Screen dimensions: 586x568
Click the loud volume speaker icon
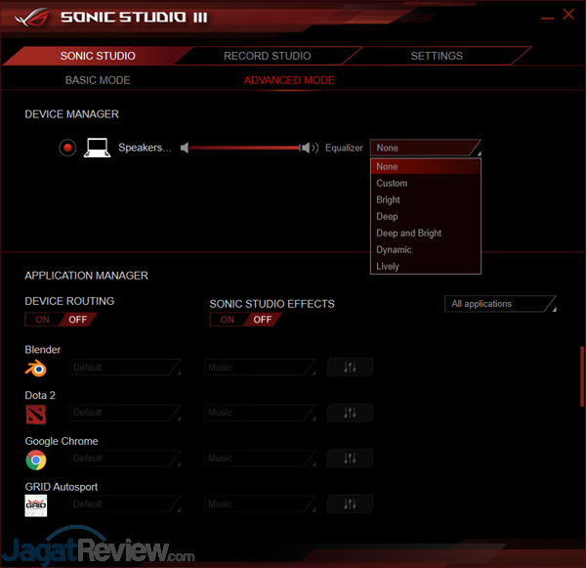tap(310, 148)
